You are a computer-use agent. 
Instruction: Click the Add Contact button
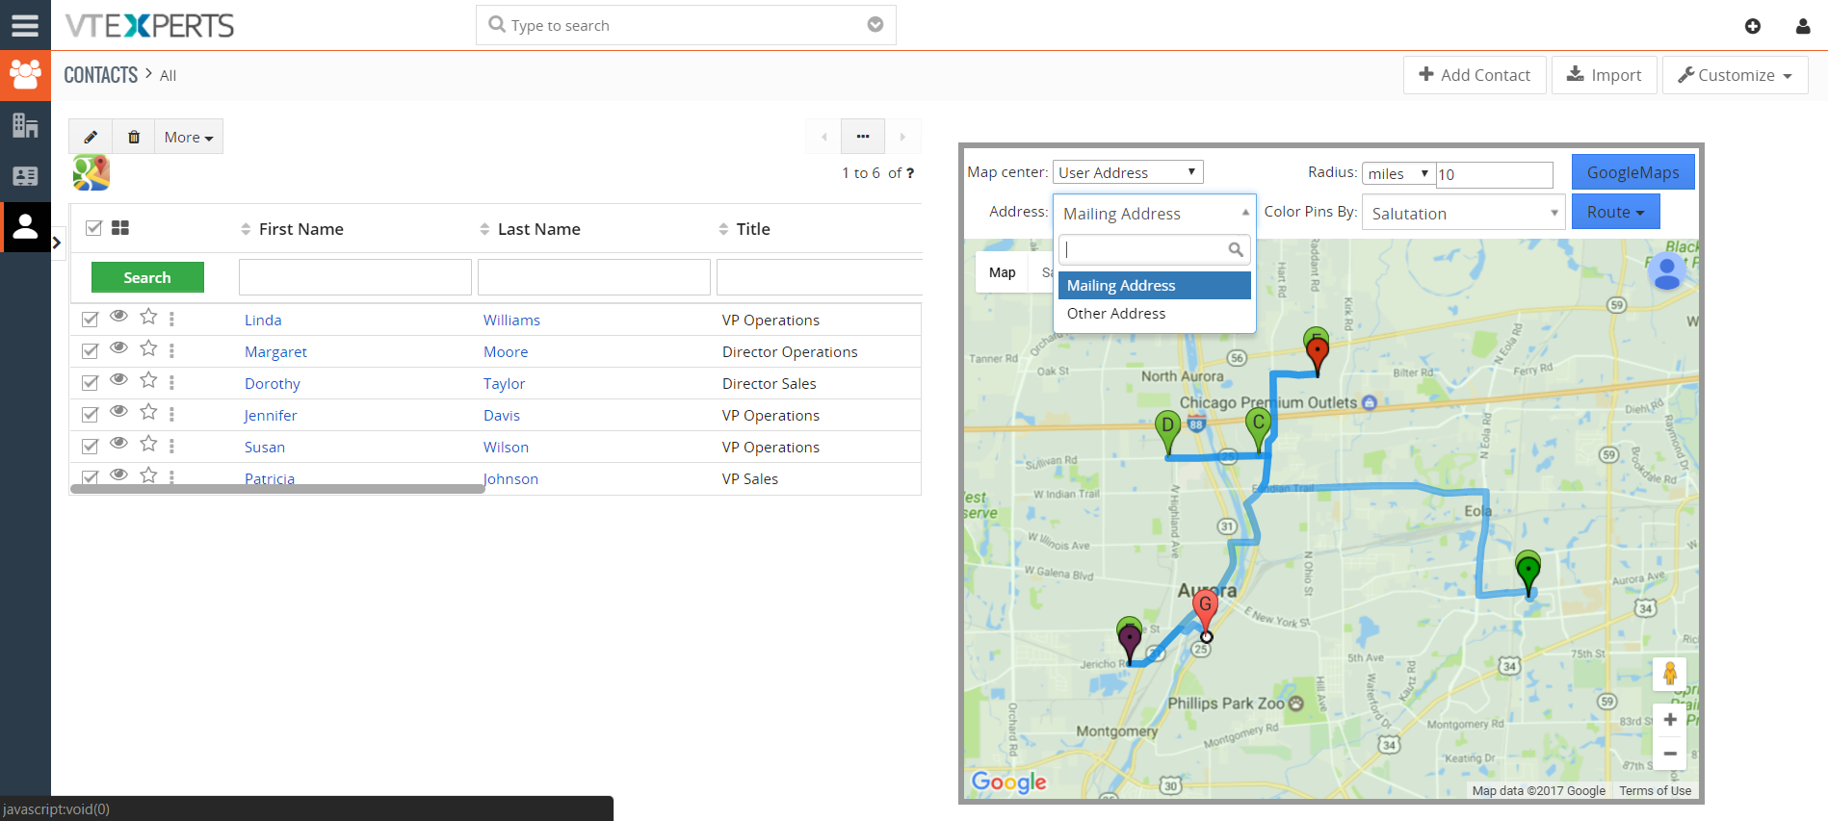tap(1475, 75)
